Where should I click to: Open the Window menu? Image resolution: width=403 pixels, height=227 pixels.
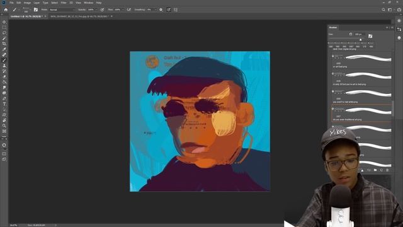pyautogui.click(x=89, y=3)
